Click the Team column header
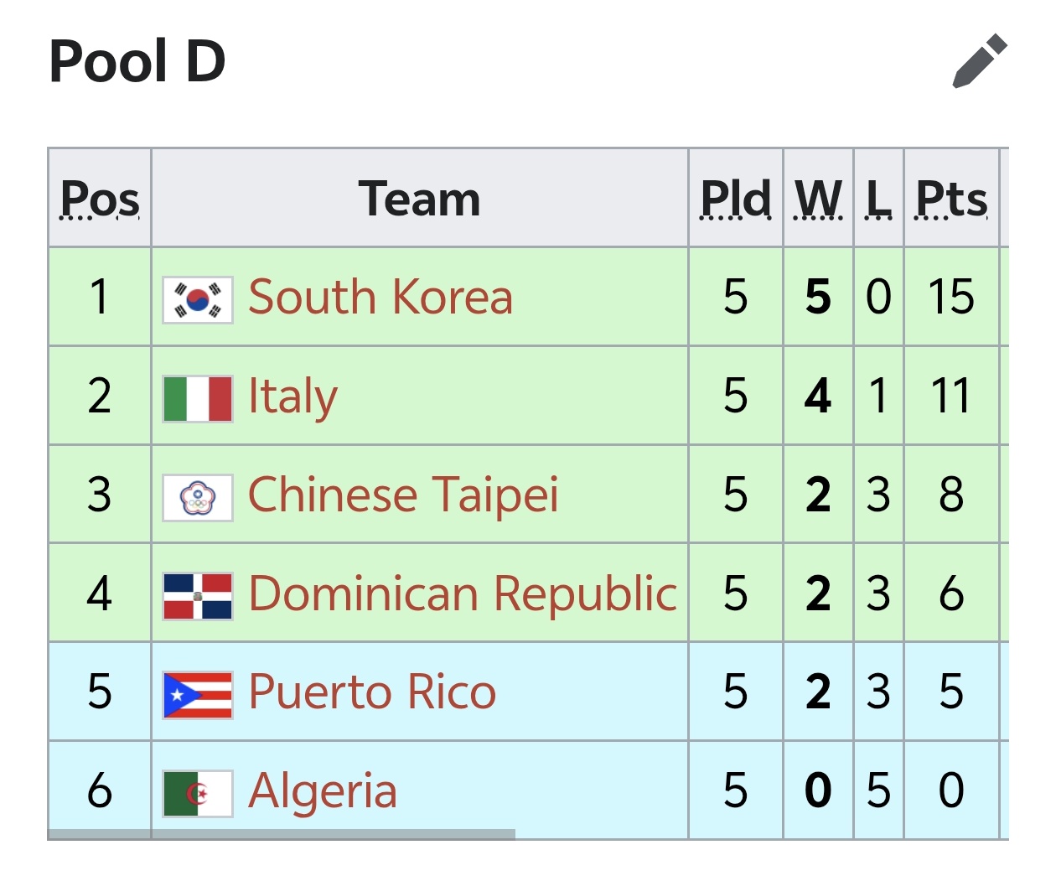The height and width of the screenshot is (876, 1056). 420,199
